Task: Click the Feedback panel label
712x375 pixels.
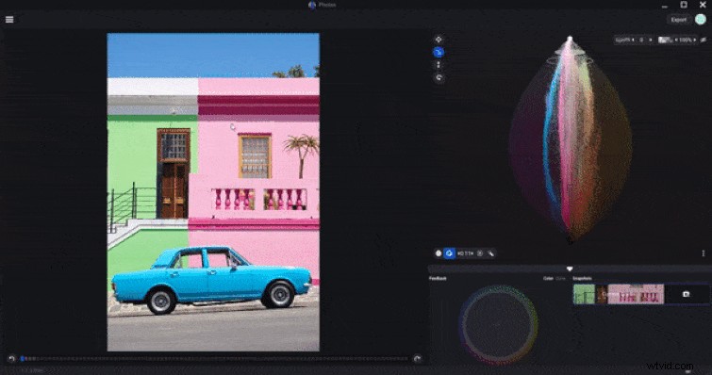Action: pyautogui.click(x=438, y=278)
